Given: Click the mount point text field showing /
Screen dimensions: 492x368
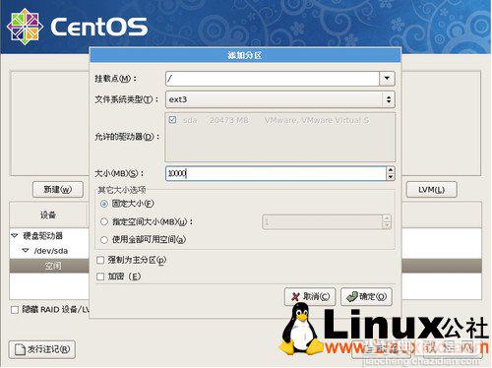Looking at the screenshot, I should [273, 79].
